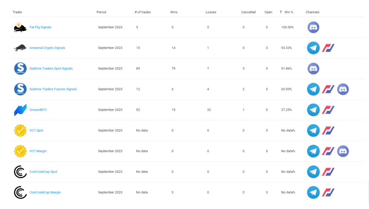This screenshot has height=209, width=369.
Task: Select Fat Pig Signals September 2023 period
Action: coord(110,27)
